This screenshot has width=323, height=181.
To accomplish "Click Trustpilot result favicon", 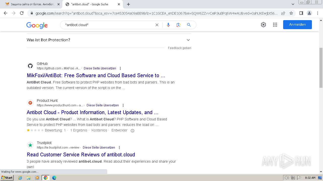I will (30, 145).
